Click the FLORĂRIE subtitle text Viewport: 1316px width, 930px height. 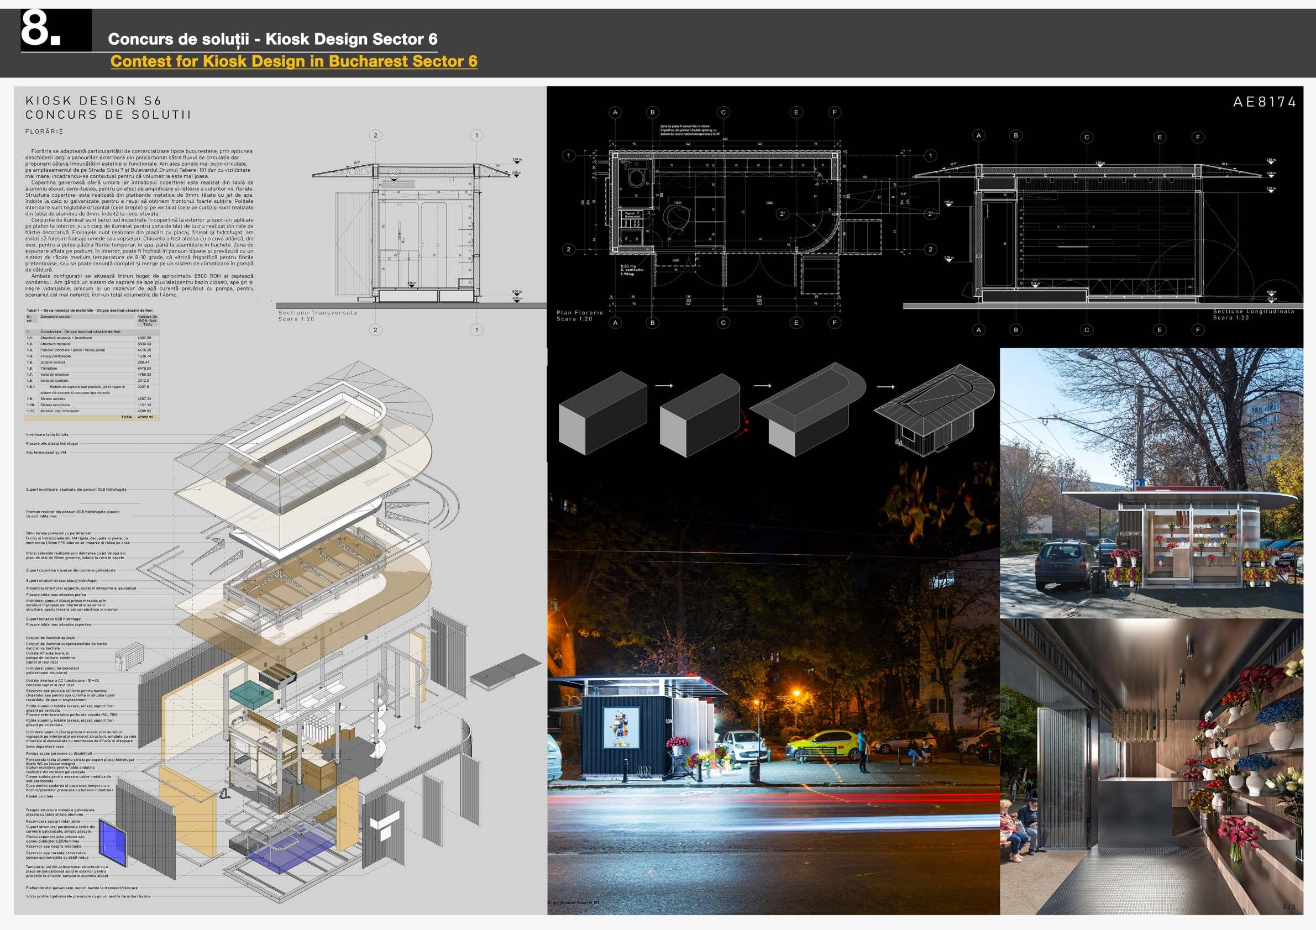[x=44, y=131]
